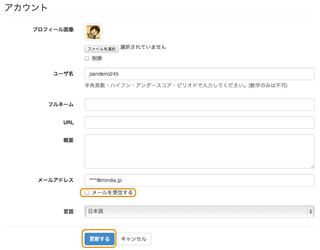This screenshot has height=250, width=320.
Task: Click the 言語 dropdown up-down arrows
Action: click(x=311, y=211)
